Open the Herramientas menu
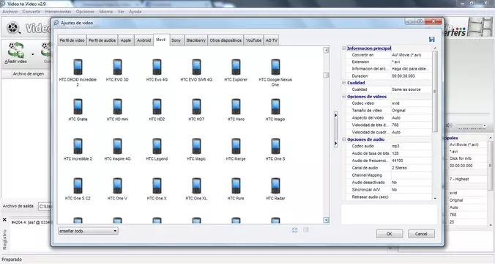This screenshot has width=495, height=264. coord(58,12)
